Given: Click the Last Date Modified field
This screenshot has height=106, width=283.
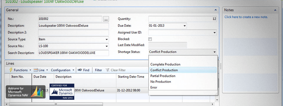Looking at the screenshot, I should click(167, 45).
